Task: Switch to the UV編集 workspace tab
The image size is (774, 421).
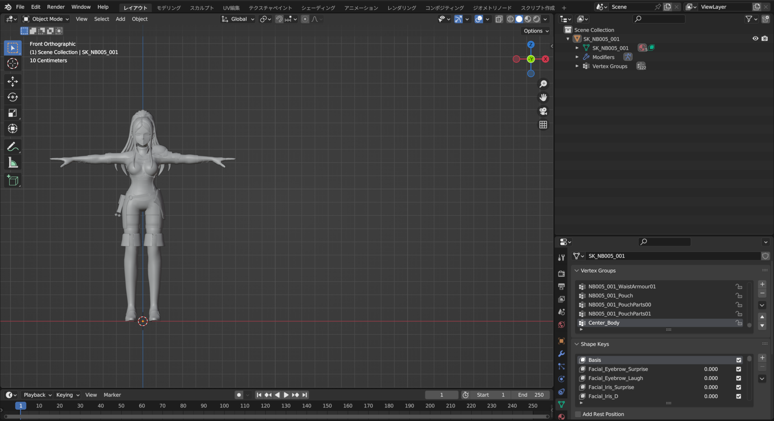Action: pos(231,8)
